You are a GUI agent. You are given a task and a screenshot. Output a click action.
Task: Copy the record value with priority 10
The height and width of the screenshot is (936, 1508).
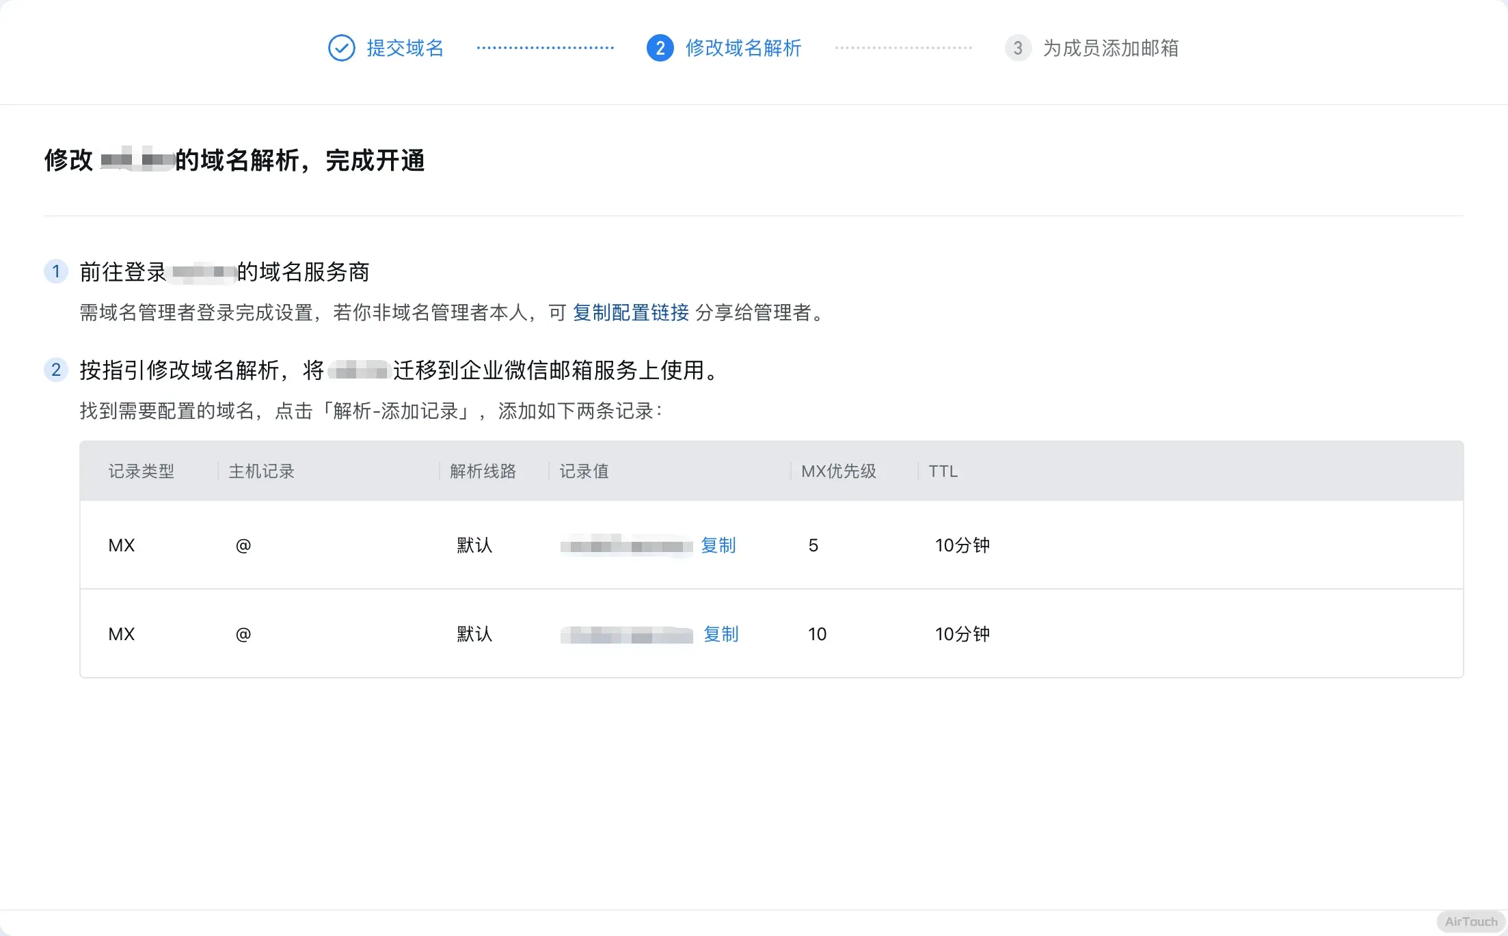point(721,634)
